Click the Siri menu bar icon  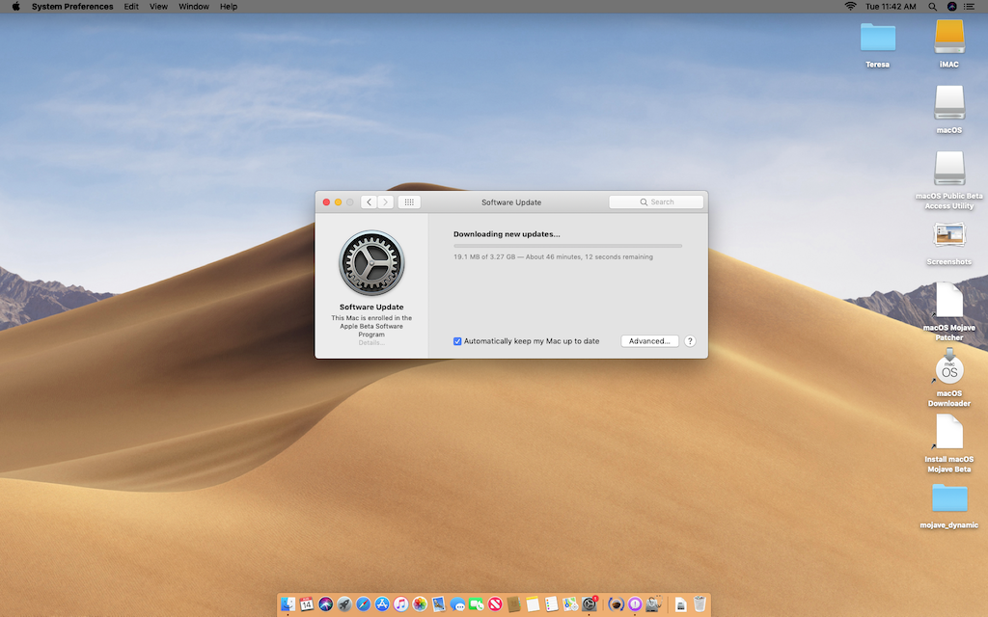tap(951, 7)
